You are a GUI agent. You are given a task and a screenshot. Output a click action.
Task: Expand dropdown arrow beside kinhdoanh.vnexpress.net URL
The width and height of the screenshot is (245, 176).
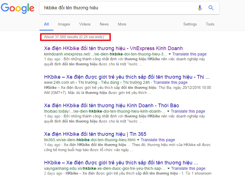tap(170, 54)
